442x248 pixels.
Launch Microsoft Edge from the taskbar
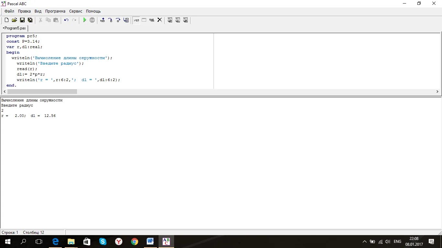pyautogui.click(x=56, y=242)
